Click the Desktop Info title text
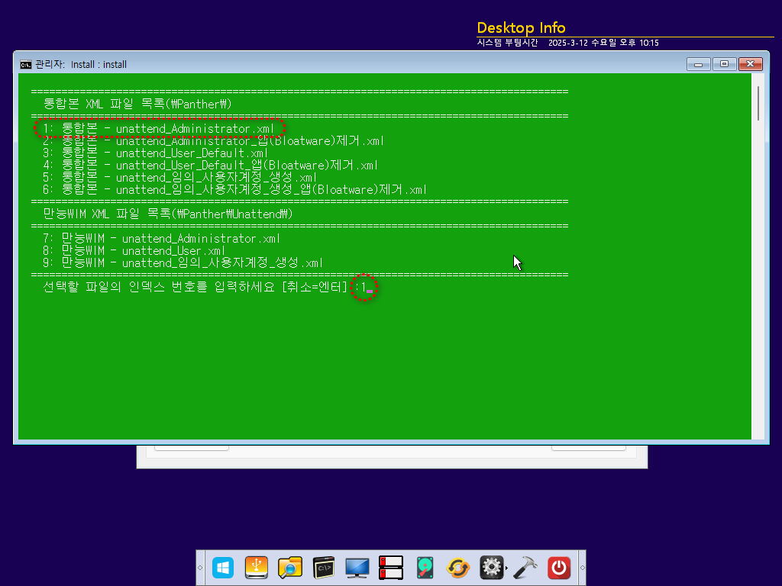The image size is (782, 586). click(521, 27)
